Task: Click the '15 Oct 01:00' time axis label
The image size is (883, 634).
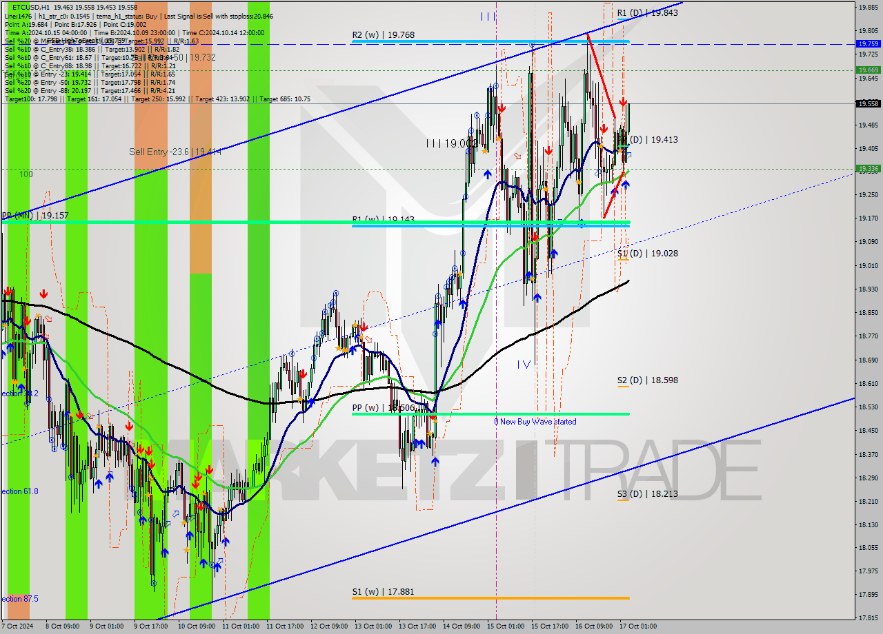Action: (x=506, y=626)
